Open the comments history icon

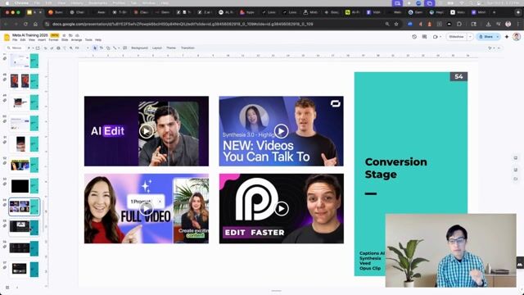(424, 37)
